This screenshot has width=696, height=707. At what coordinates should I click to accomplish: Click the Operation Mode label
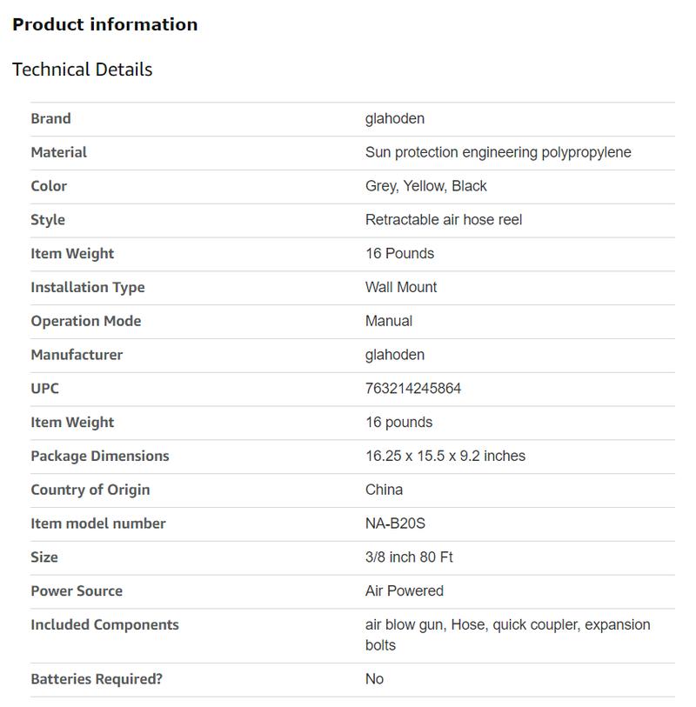tap(85, 321)
